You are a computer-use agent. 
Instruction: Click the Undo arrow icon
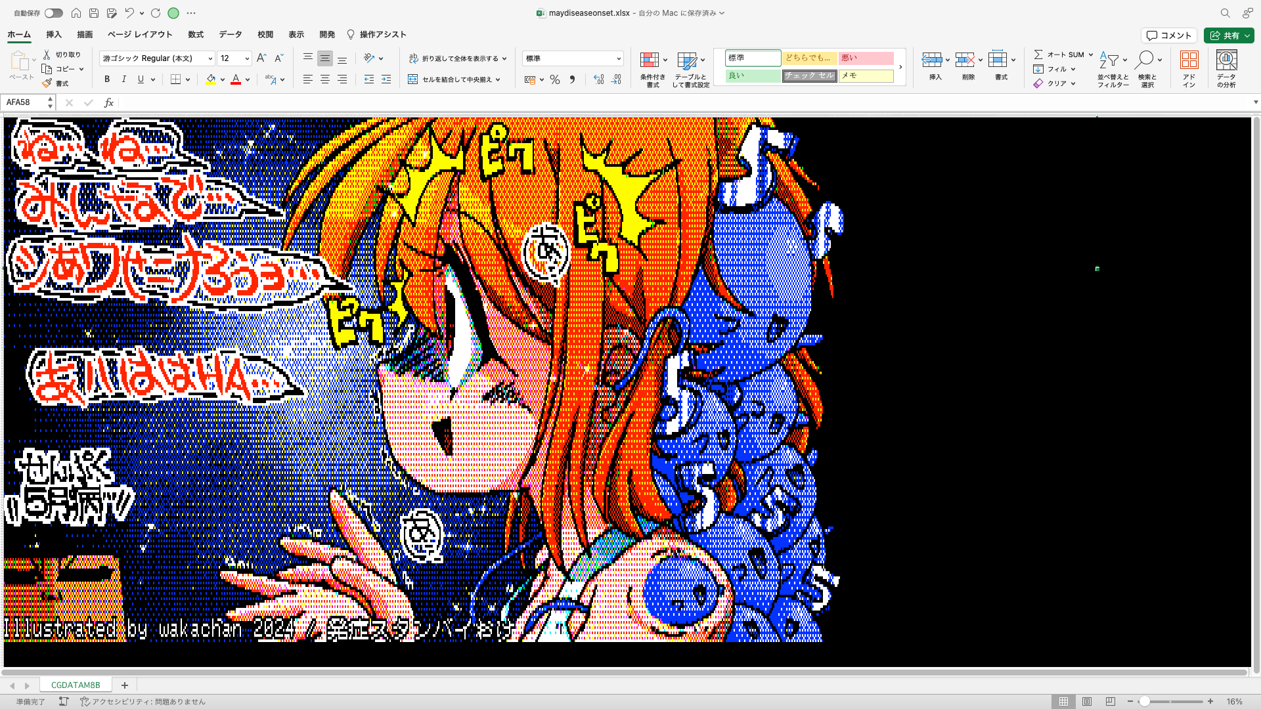tap(129, 13)
